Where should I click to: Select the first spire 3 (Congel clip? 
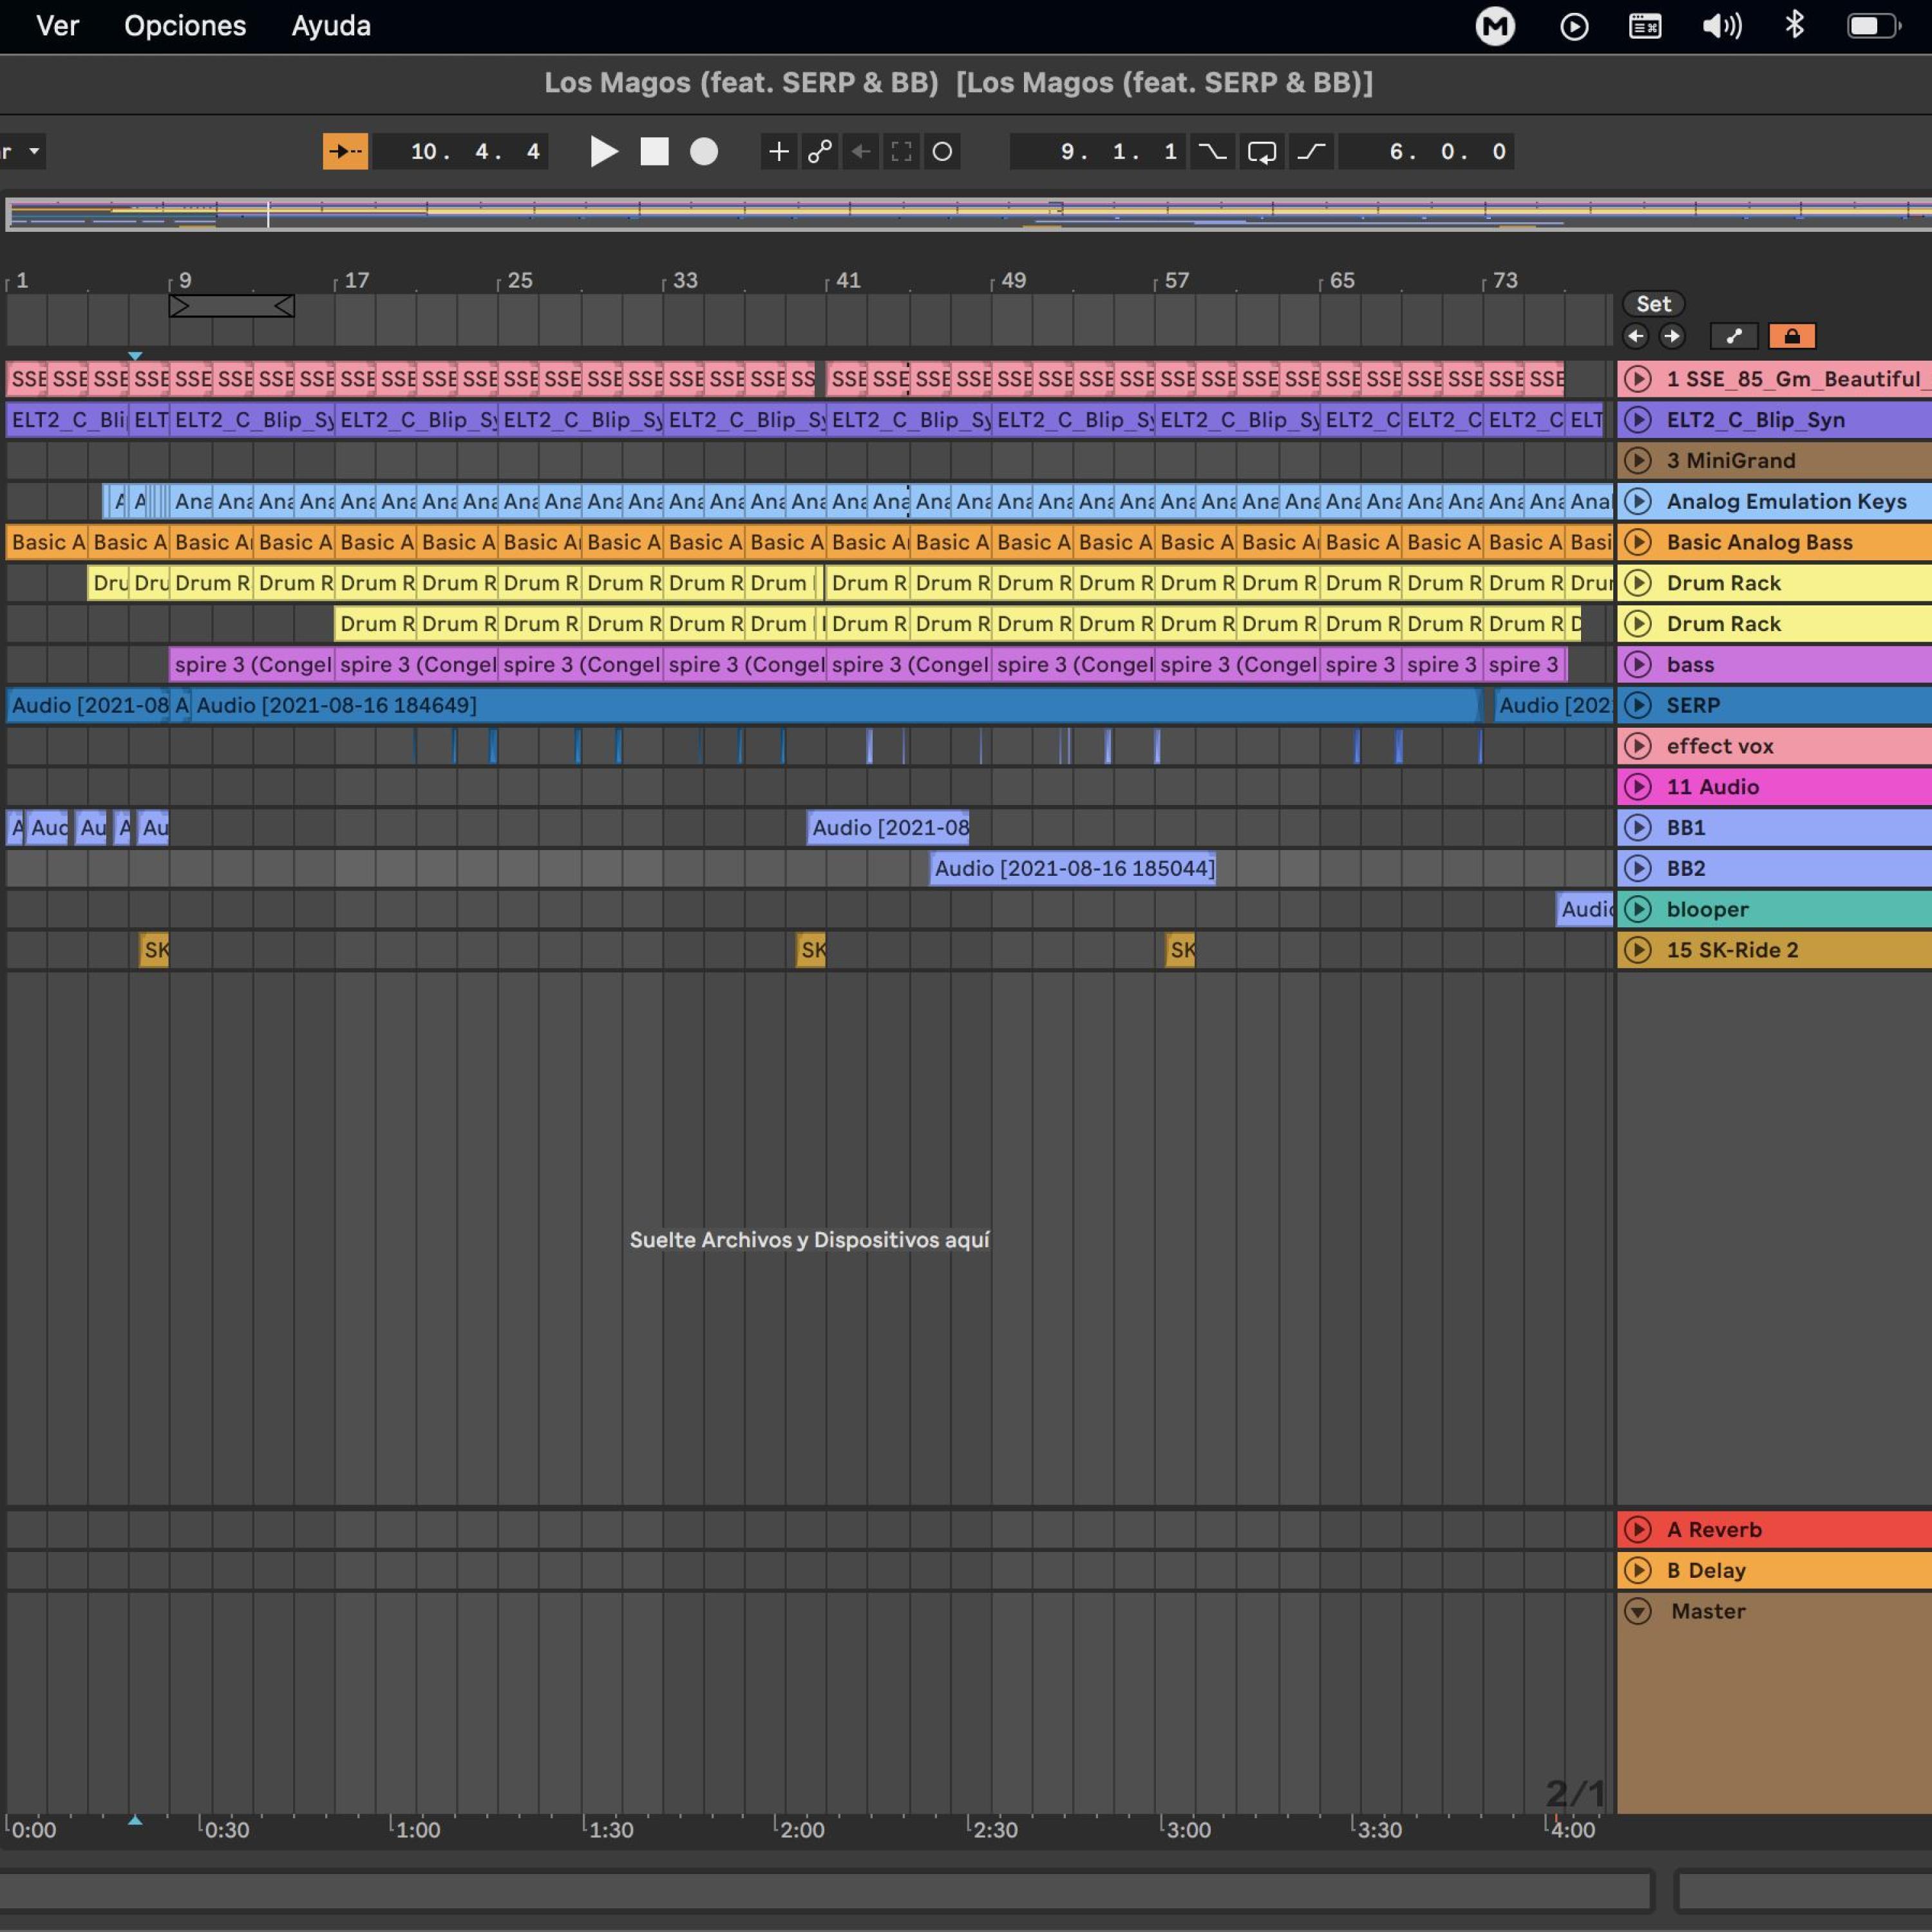pos(252,664)
